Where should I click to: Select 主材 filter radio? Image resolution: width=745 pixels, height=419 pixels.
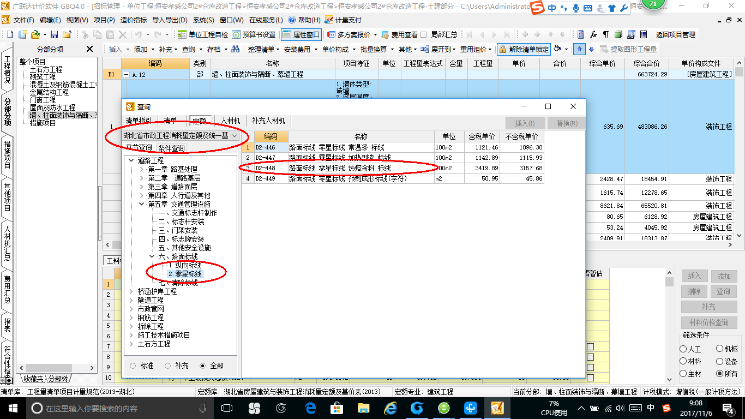(683, 374)
